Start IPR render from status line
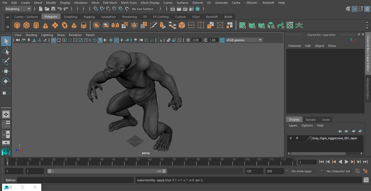Viewport: 371px width, 191px height. pyautogui.click(x=185, y=9)
